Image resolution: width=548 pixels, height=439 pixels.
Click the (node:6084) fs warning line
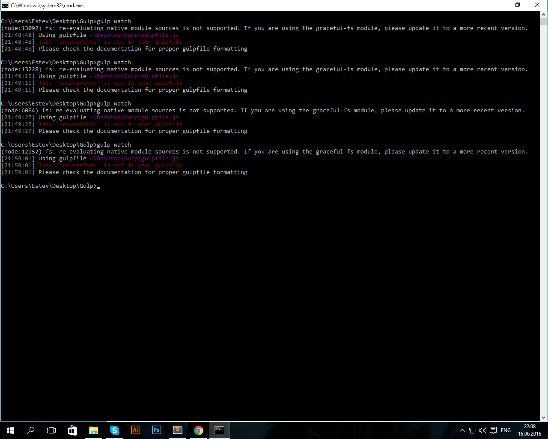pos(263,111)
